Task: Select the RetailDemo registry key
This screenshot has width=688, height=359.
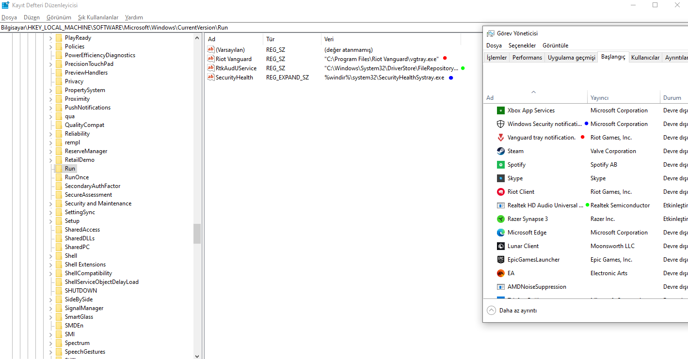Action: [x=80, y=160]
